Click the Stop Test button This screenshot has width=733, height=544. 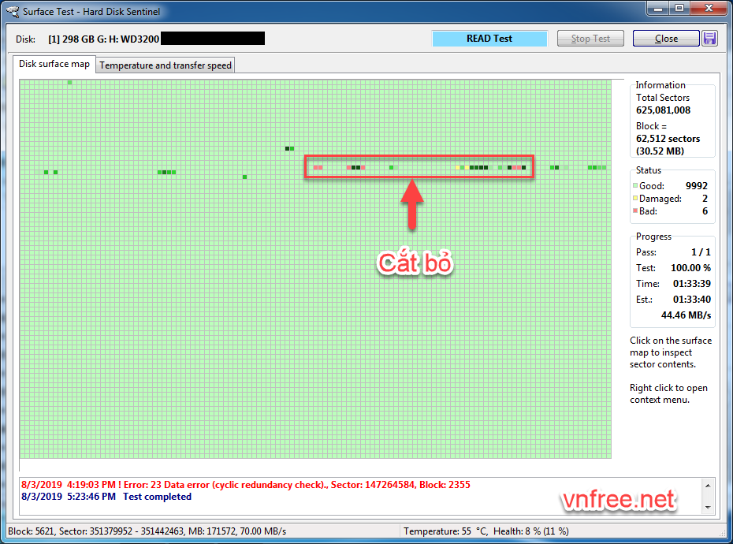pyautogui.click(x=590, y=39)
